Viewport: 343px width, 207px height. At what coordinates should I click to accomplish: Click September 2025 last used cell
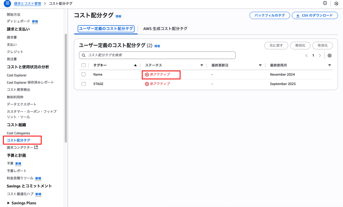pos(283,84)
